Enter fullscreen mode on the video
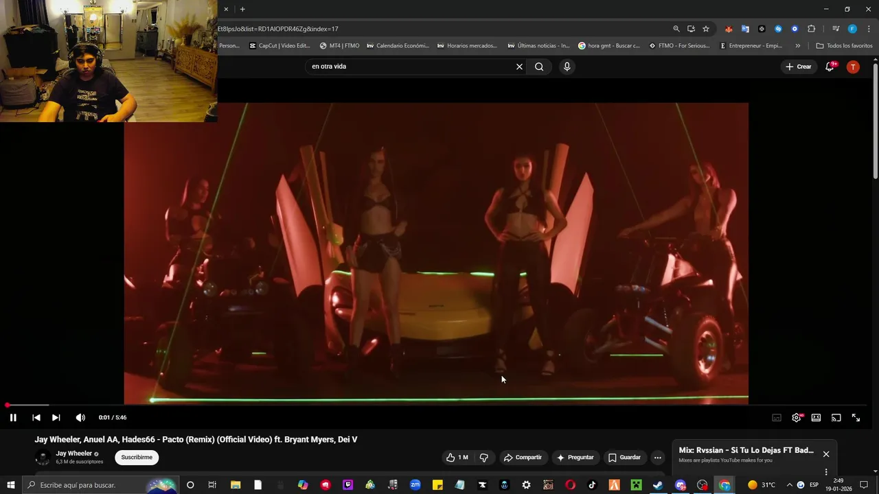This screenshot has height=494, width=879. click(856, 417)
